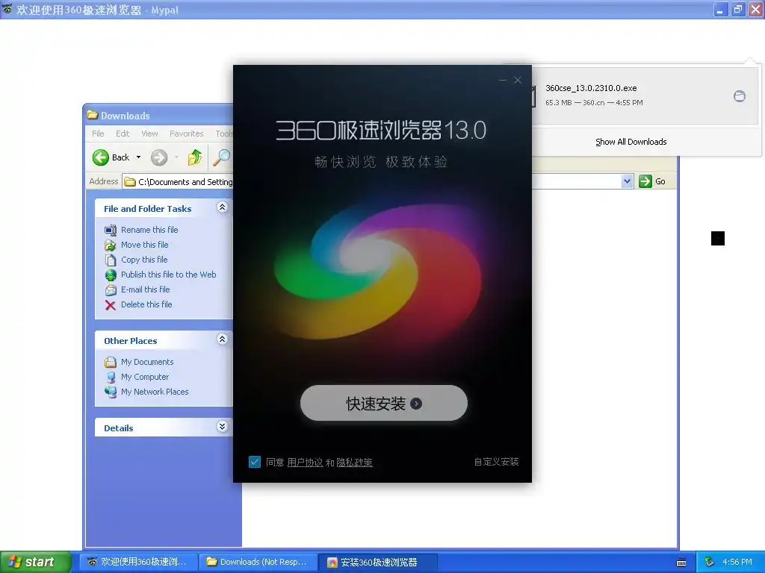The image size is (765, 573).
Task: Collapse the File and Folder Tasks panel
Action: (x=222, y=207)
